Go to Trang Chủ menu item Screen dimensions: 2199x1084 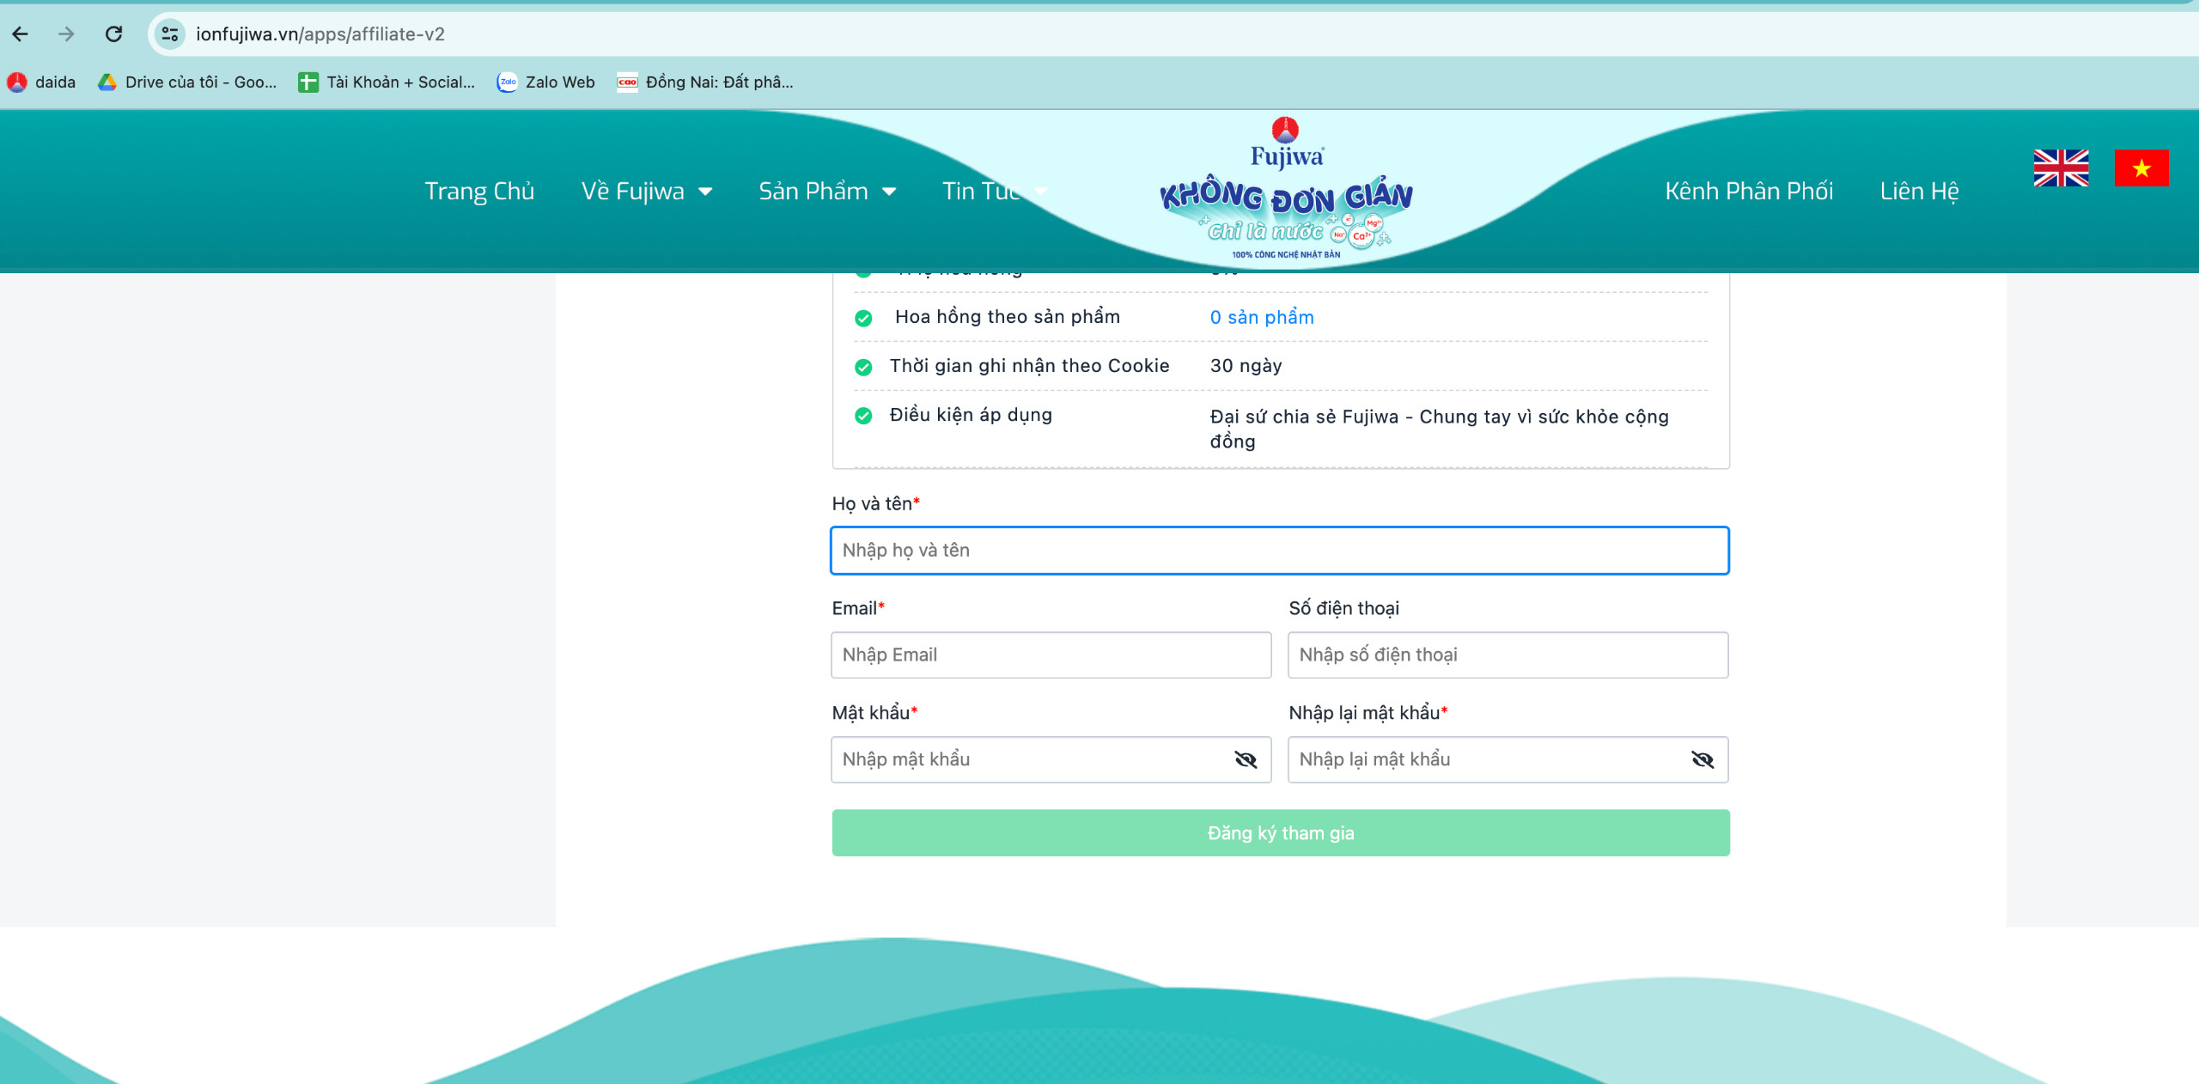coord(479,192)
